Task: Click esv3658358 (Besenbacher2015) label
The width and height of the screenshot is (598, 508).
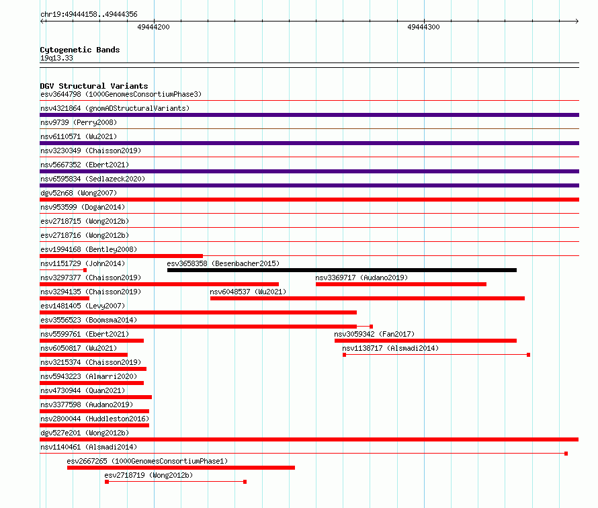Action: click(223, 263)
